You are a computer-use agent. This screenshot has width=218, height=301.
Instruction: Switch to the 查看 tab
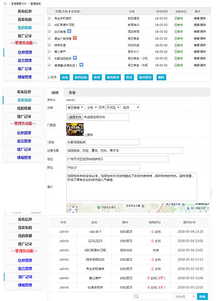(x=72, y=92)
